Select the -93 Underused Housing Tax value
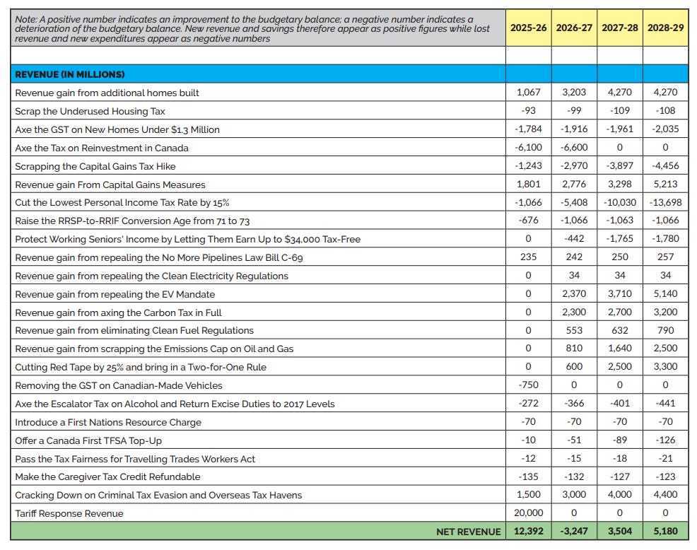Viewport: 697px width, 550px height. tap(528, 110)
